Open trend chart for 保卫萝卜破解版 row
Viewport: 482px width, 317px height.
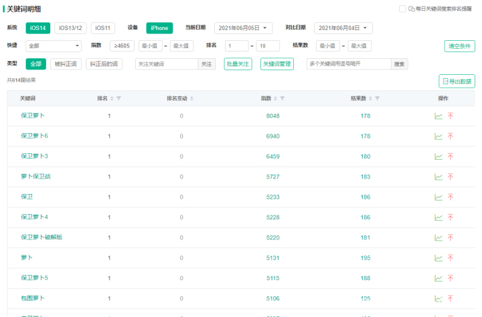coord(438,238)
